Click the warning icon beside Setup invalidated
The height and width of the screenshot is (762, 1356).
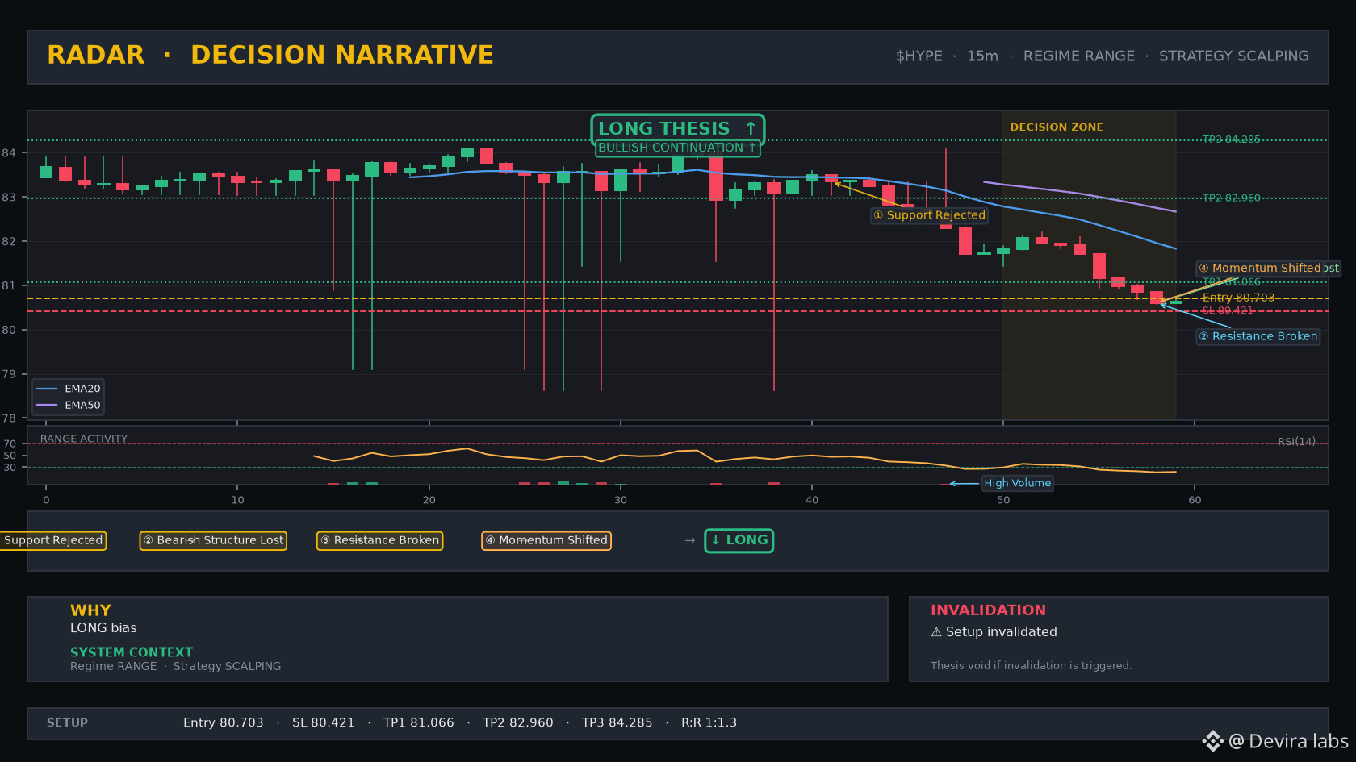click(936, 632)
